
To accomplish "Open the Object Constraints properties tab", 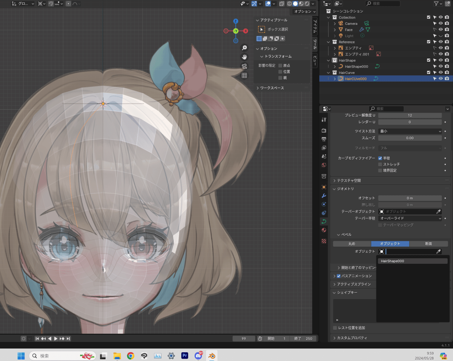I will [324, 213].
